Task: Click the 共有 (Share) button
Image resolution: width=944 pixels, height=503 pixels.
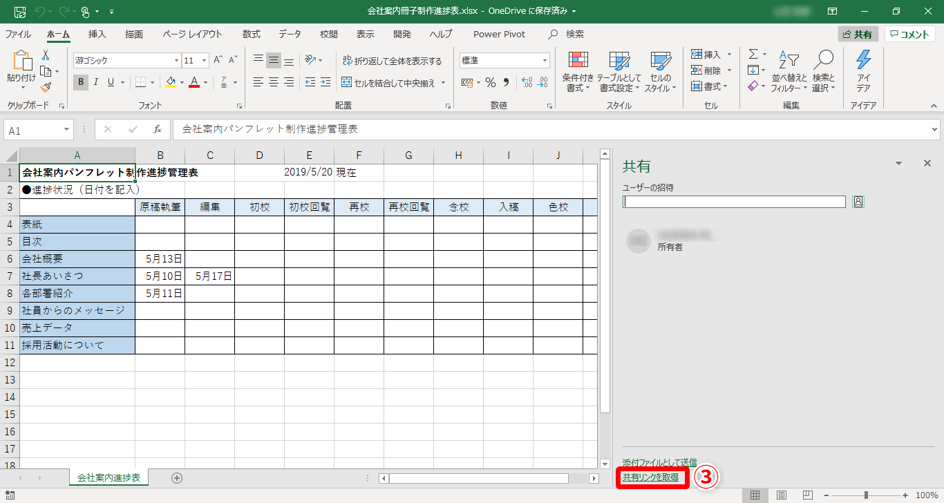Action: coord(858,35)
